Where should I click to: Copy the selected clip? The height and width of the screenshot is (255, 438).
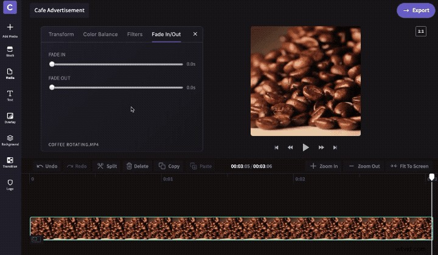click(169, 166)
